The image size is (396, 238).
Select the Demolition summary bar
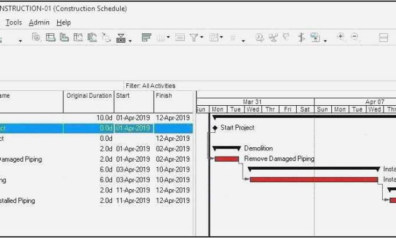tap(226, 148)
